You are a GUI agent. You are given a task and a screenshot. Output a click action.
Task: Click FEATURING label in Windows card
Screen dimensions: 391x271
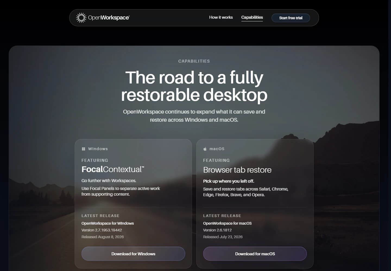click(95, 160)
